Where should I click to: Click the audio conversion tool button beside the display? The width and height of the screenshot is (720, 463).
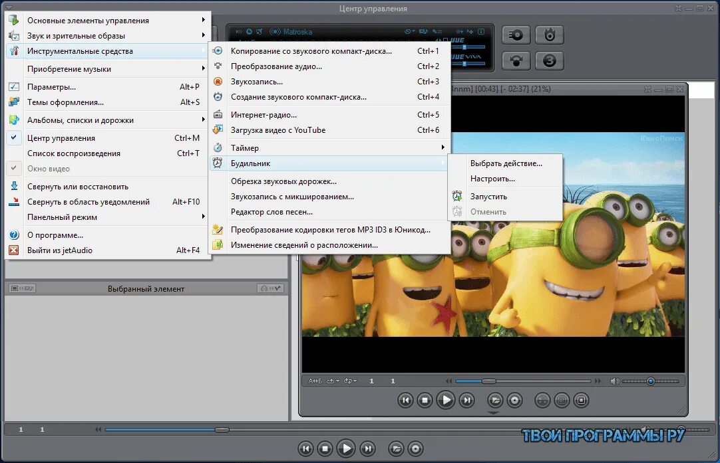click(516, 60)
